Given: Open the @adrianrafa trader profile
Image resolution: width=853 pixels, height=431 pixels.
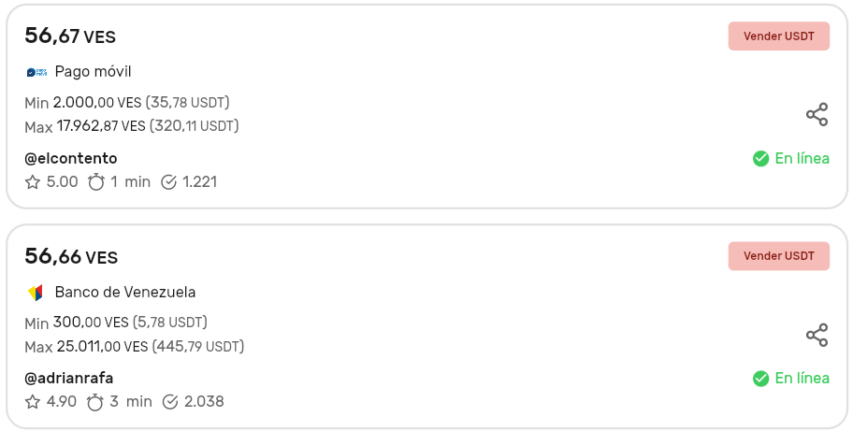Looking at the screenshot, I should pyautogui.click(x=68, y=378).
